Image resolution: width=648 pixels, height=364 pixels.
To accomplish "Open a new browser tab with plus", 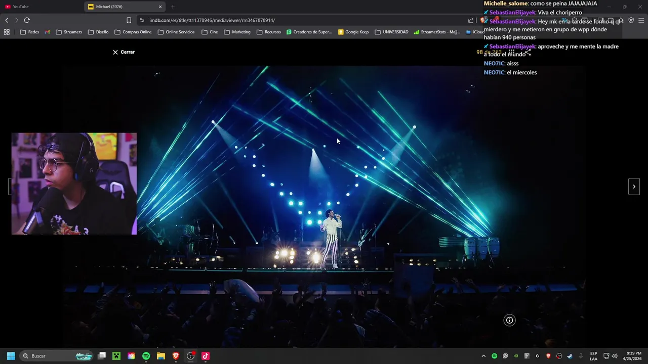I will [173, 7].
